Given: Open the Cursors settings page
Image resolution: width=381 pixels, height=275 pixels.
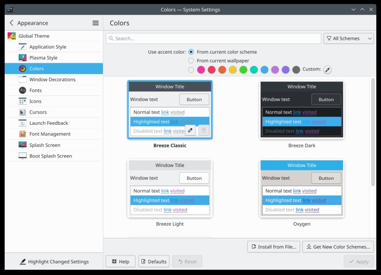Looking at the screenshot, I should click(38, 112).
